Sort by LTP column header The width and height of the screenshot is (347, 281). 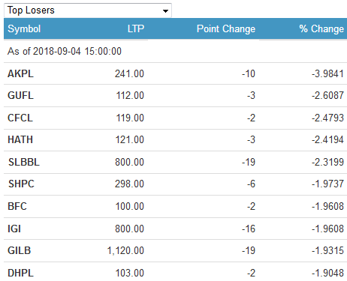tap(136, 28)
